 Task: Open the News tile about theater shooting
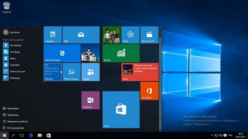pos(140,72)
